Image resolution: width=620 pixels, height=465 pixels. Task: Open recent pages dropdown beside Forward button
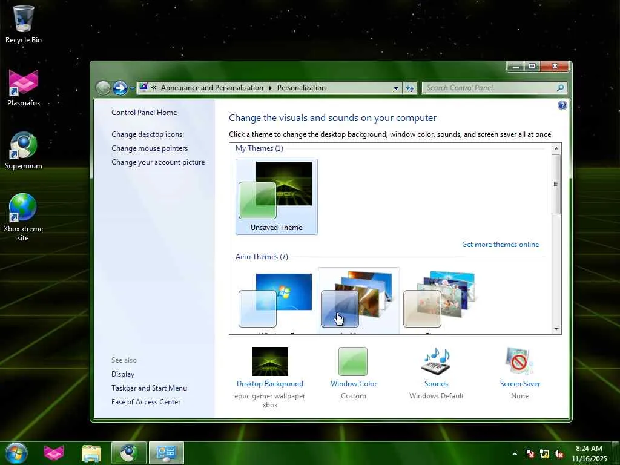tap(132, 88)
